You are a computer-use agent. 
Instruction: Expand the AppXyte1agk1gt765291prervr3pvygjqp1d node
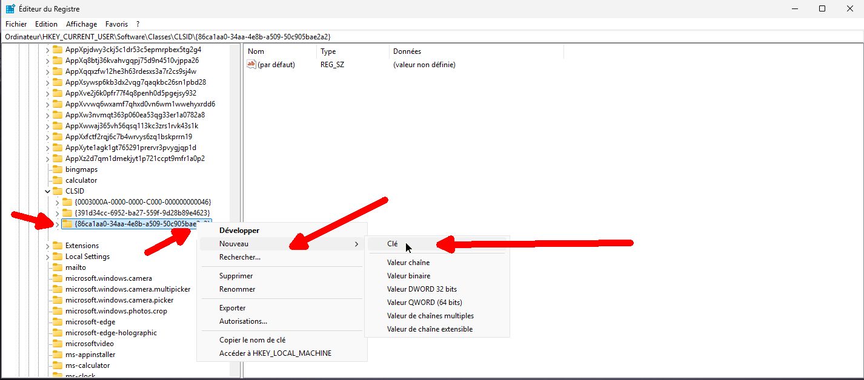[48, 147]
